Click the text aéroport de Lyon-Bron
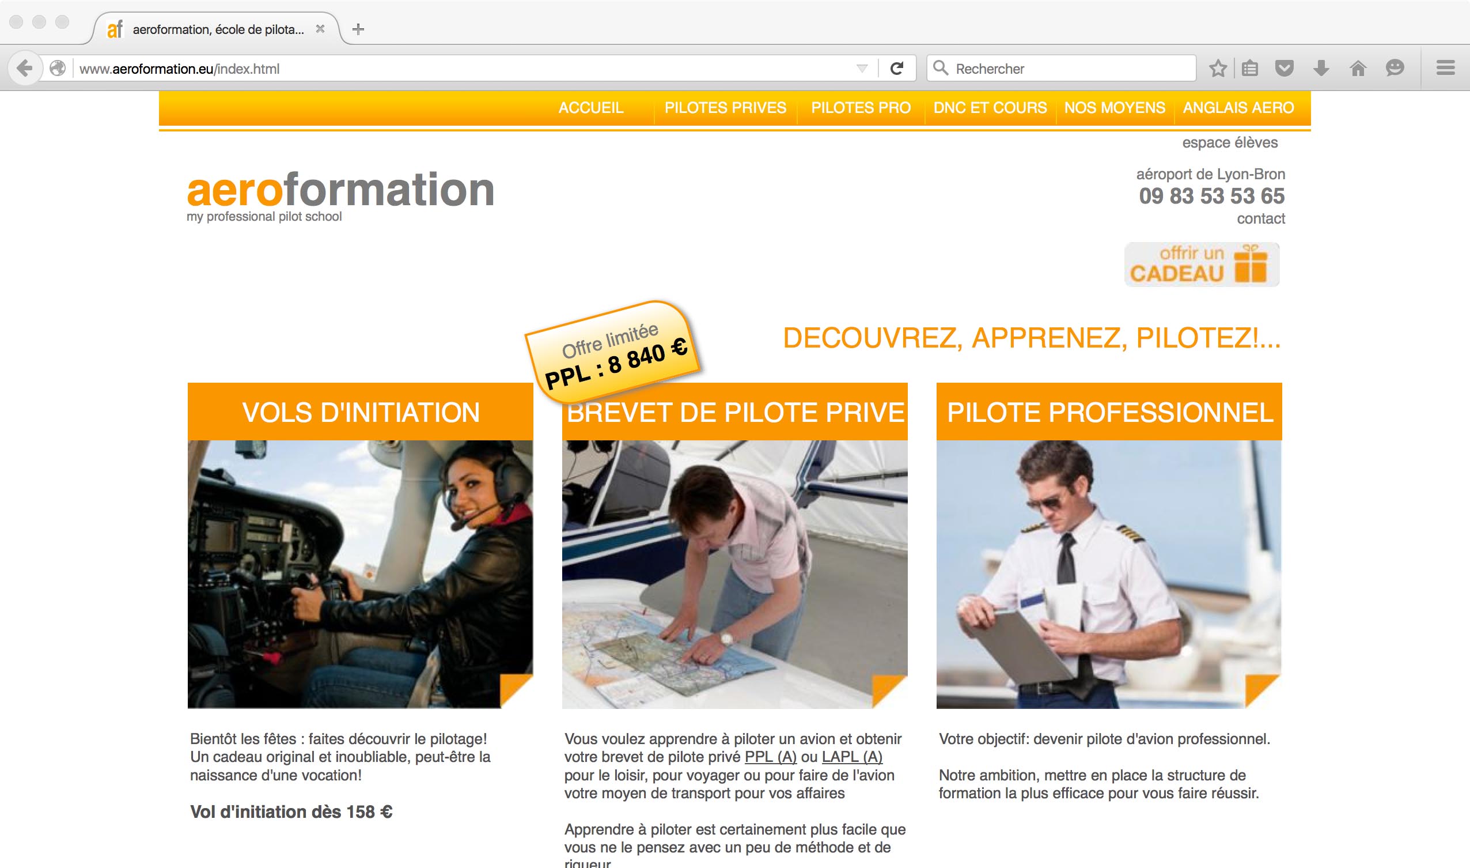This screenshot has height=868, width=1470. pyautogui.click(x=1210, y=174)
